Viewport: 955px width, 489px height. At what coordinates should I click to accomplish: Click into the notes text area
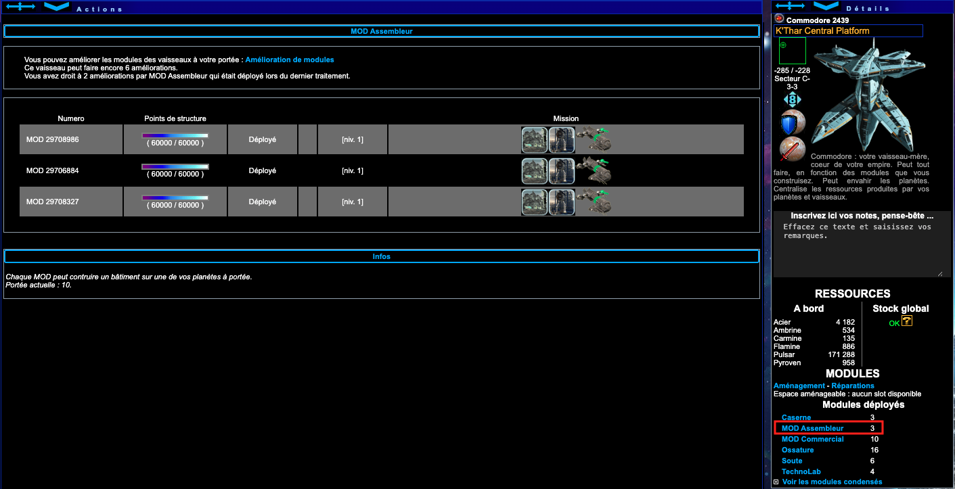(862, 250)
